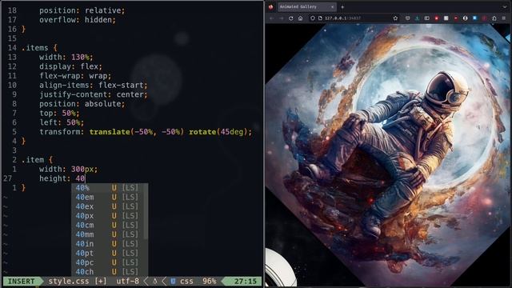The image size is (512, 288).
Task: Click the Linux penguin icon in statusline
Action: click(155, 281)
